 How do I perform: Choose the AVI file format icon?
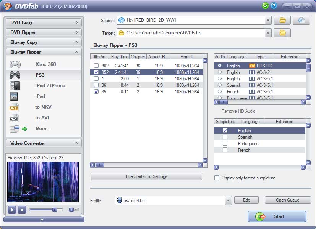pyautogui.click(x=14, y=118)
